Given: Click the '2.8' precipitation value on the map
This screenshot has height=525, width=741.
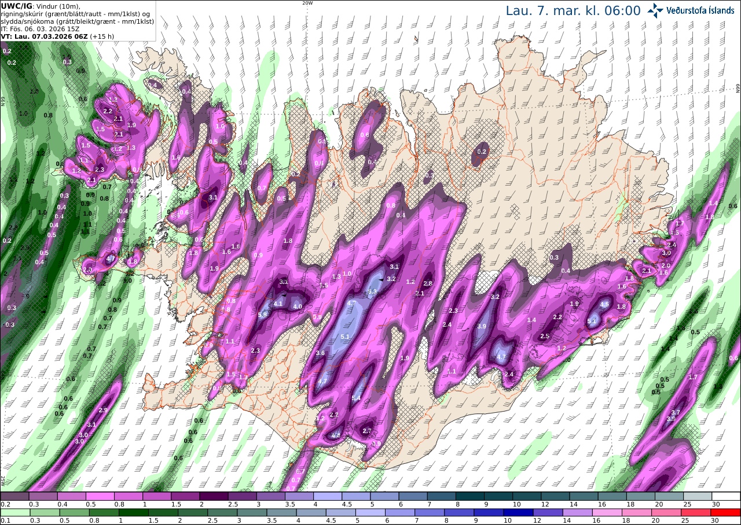Looking at the screenshot, I should click(x=428, y=283).
